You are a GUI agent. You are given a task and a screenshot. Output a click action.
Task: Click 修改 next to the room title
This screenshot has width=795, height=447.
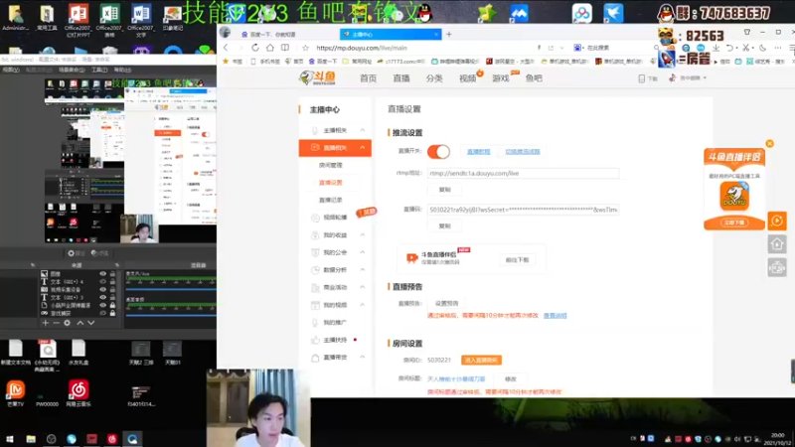(511, 379)
